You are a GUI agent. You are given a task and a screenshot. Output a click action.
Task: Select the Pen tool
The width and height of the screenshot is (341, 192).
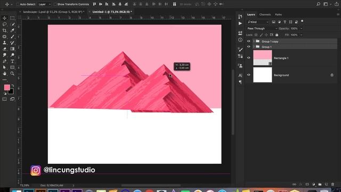5,61
